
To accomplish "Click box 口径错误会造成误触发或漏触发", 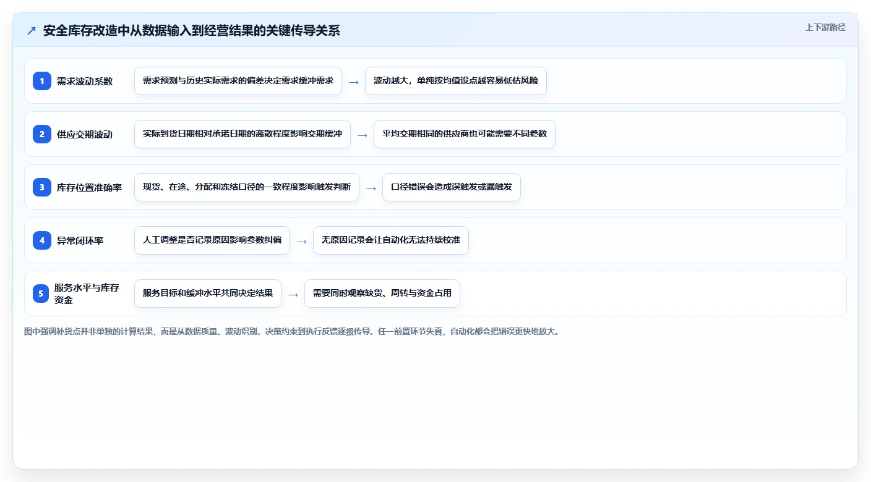I will click(x=452, y=187).
